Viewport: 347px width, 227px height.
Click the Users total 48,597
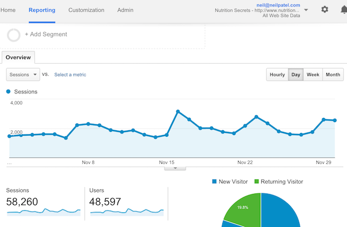point(105,202)
